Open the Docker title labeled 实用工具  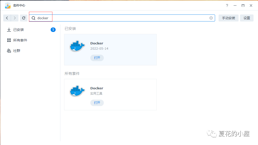point(97,88)
